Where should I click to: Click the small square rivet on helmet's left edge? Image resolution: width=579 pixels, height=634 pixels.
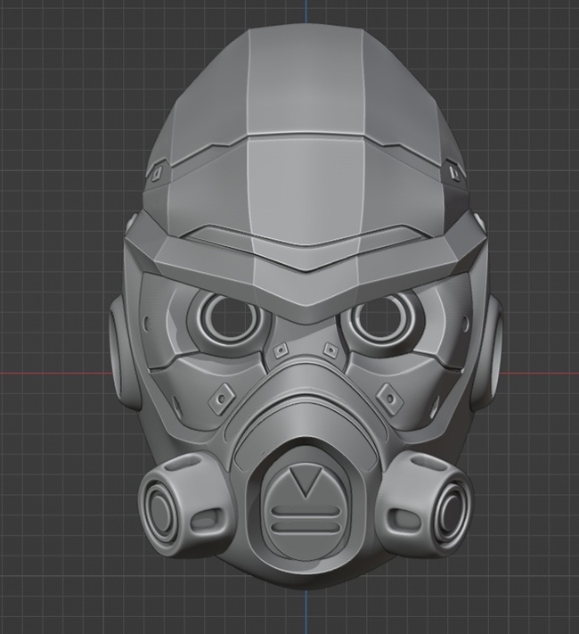[158, 174]
